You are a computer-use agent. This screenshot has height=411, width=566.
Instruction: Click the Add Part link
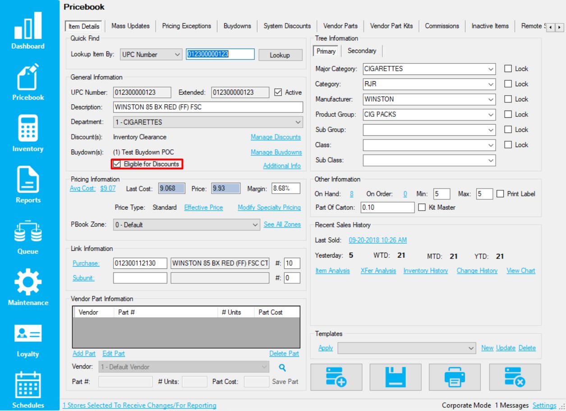tap(84, 354)
